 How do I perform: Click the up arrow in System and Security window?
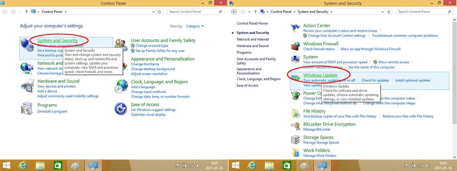pyautogui.click(x=256, y=11)
